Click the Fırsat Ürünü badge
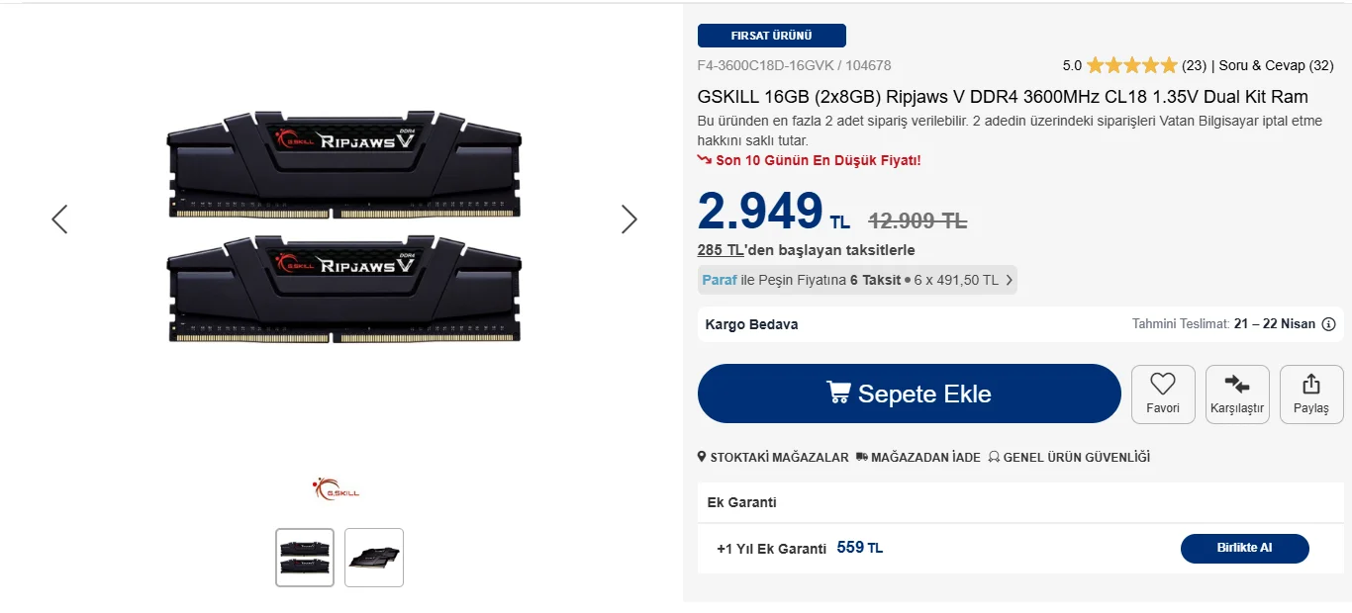 coord(771,36)
